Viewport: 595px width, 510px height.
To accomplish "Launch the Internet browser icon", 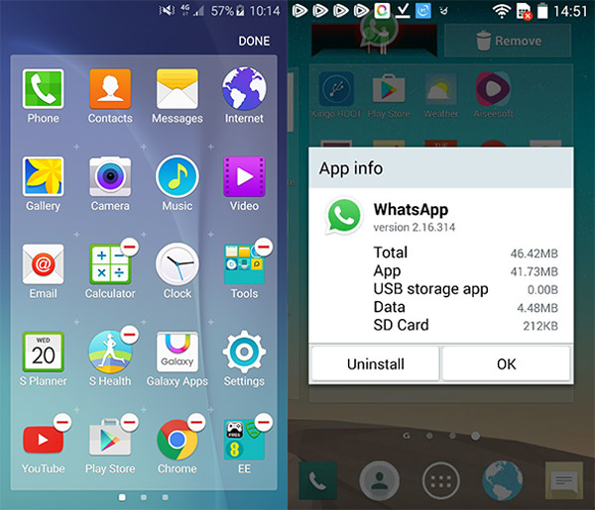I will click(x=244, y=89).
